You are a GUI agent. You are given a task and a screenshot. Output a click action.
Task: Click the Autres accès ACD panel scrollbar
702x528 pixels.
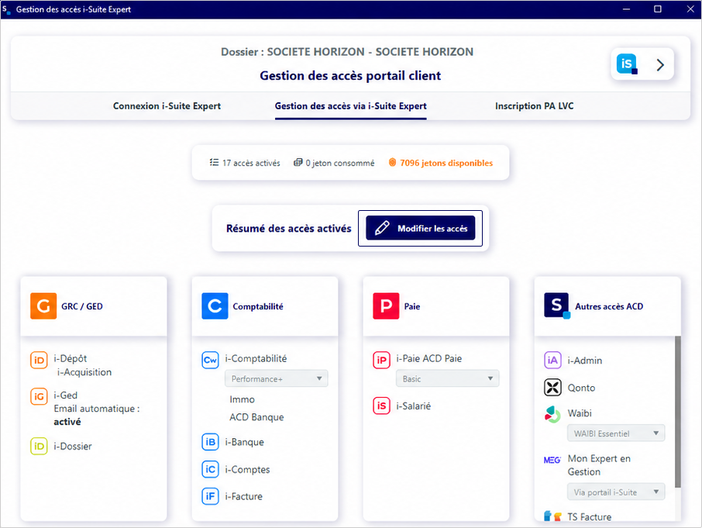(x=678, y=411)
